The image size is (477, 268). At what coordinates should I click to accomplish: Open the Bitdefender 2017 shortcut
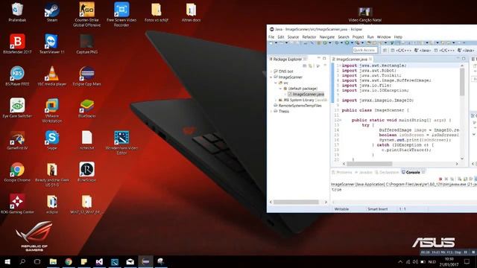[x=17, y=44]
